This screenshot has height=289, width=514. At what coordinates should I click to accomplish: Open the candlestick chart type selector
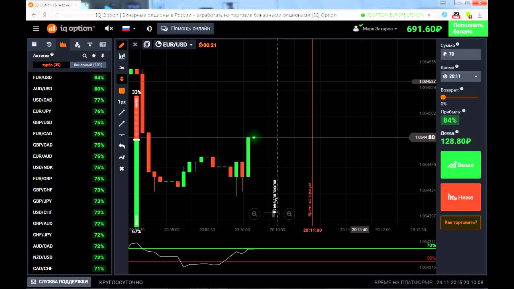click(122, 57)
